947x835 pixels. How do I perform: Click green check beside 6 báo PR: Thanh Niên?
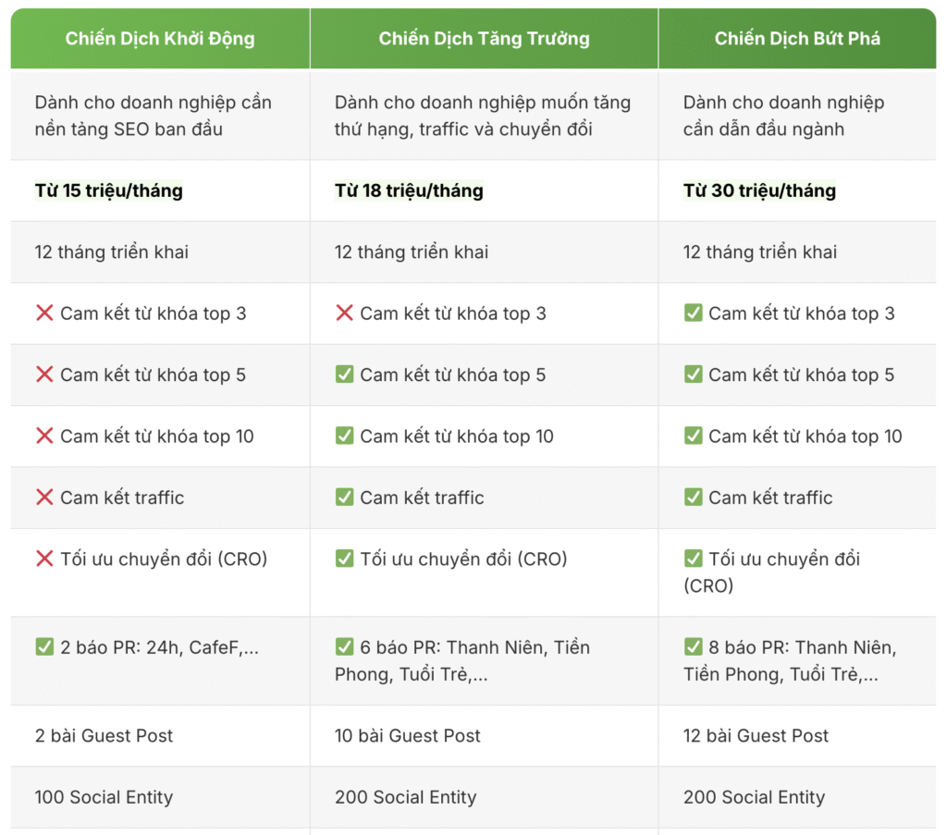pyautogui.click(x=344, y=647)
